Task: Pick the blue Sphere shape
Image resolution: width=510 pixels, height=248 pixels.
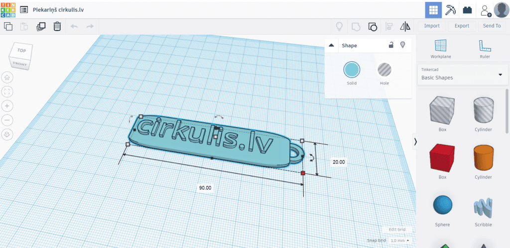Action: click(x=442, y=206)
